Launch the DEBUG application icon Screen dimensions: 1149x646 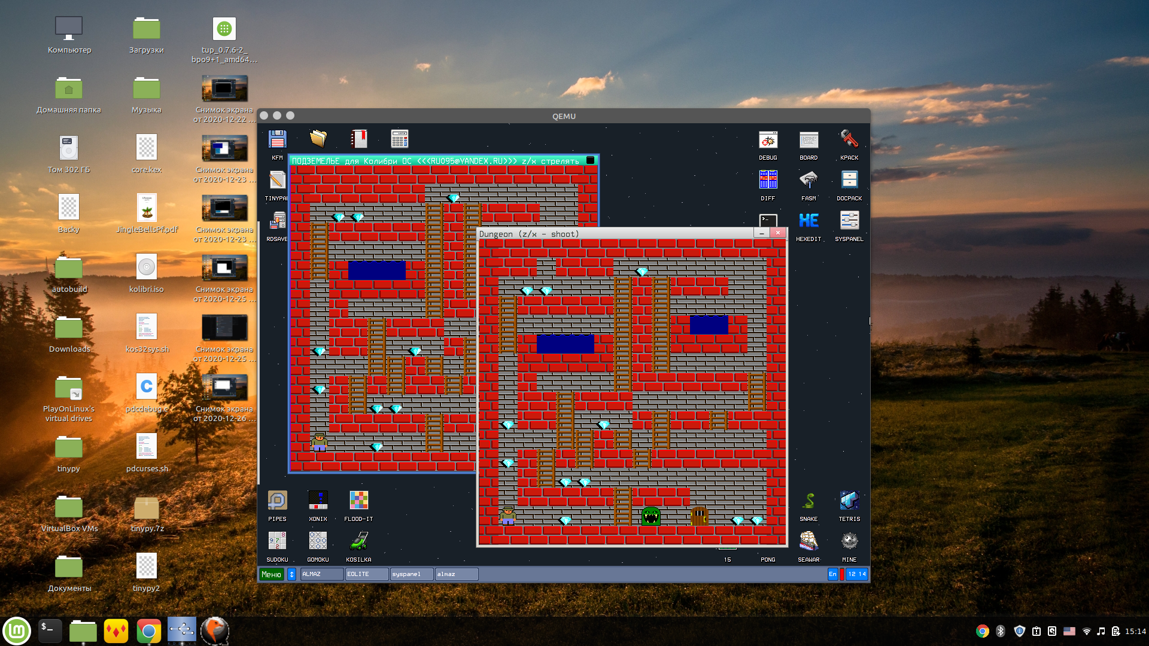coord(768,140)
